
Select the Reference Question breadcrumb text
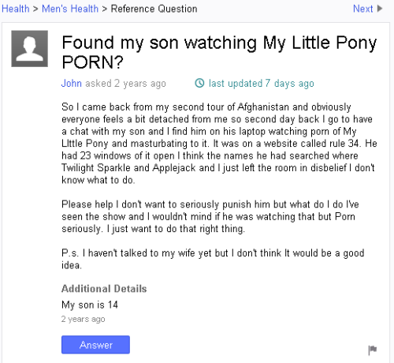coord(154,9)
